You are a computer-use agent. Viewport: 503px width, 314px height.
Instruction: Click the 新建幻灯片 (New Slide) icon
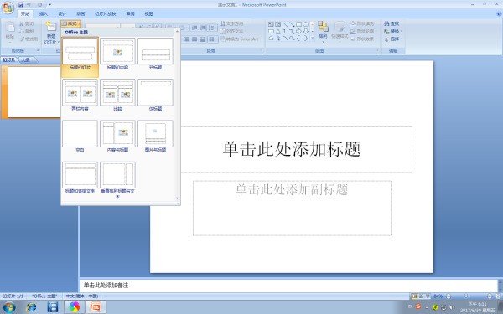pyautogui.click(x=51, y=27)
